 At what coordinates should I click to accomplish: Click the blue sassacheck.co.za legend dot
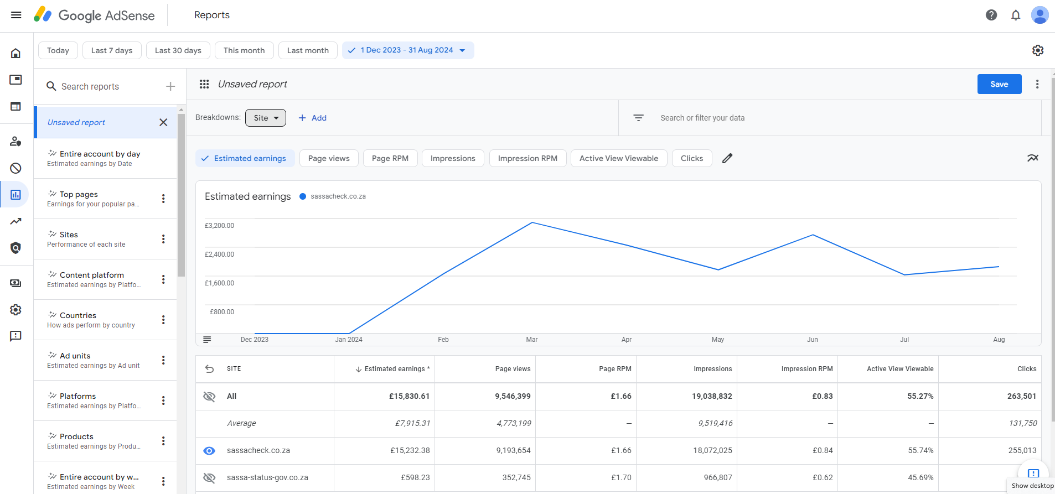(x=303, y=196)
